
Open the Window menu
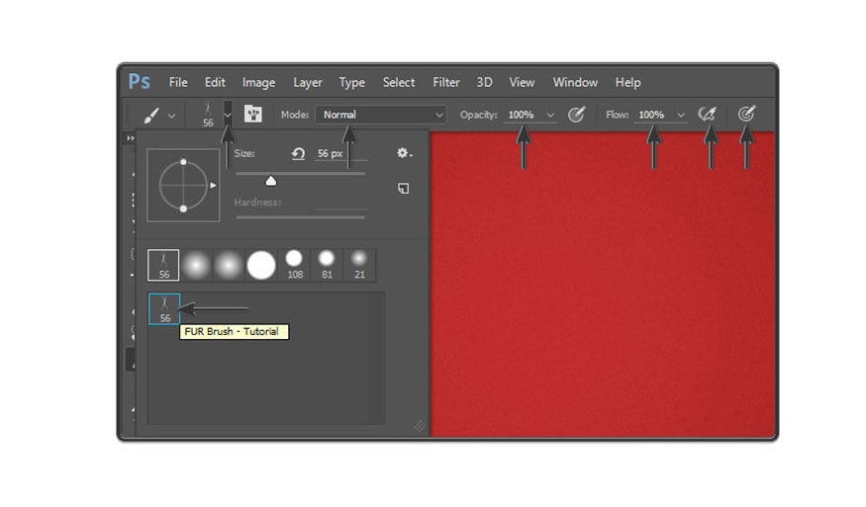click(575, 82)
